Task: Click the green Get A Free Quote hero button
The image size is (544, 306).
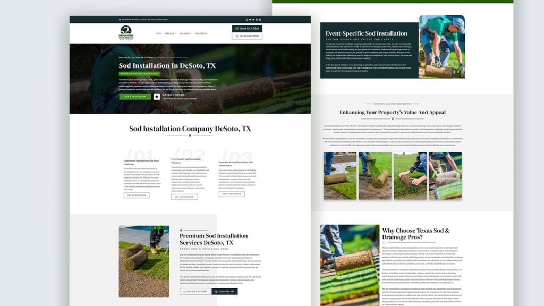Action: (134, 97)
